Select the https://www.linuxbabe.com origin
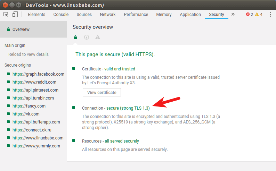 point(38,138)
